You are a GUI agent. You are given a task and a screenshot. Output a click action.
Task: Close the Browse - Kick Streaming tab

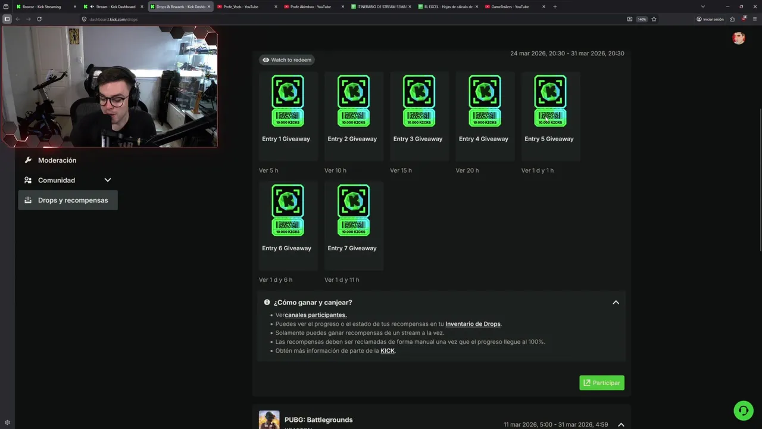[74, 7]
